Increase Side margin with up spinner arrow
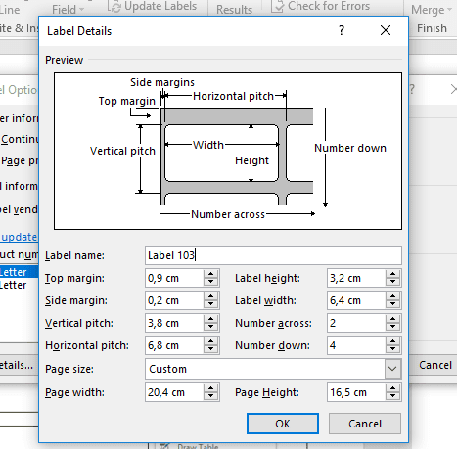This screenshot has width=457, height=449. [210, 296]
